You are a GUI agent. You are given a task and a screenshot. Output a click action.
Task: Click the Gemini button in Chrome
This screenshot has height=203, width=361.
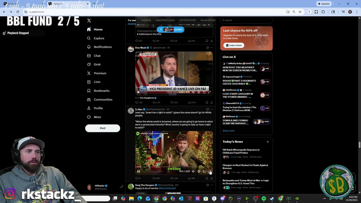coord(324,4)
